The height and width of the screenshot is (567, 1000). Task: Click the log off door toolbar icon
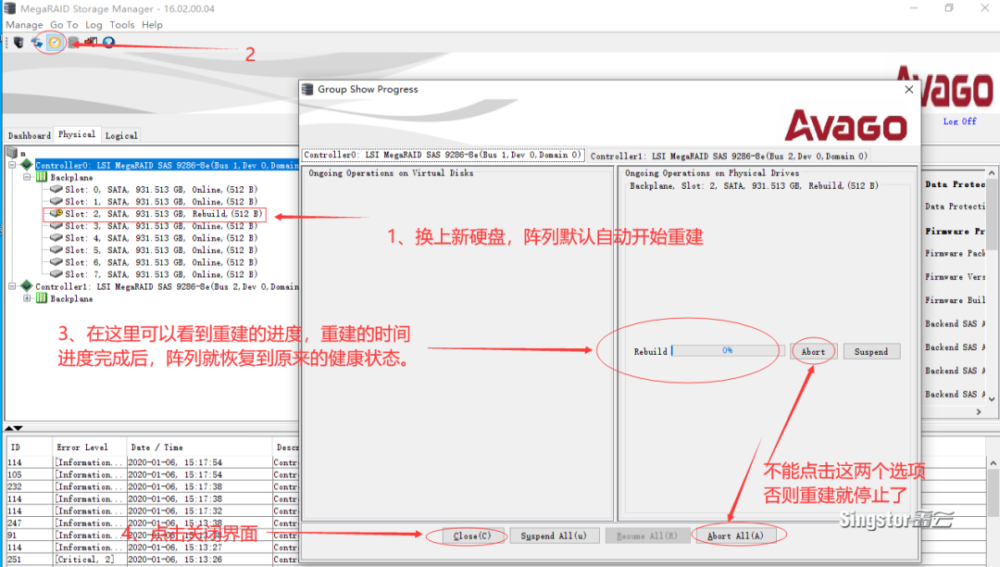tap(91, 42)
